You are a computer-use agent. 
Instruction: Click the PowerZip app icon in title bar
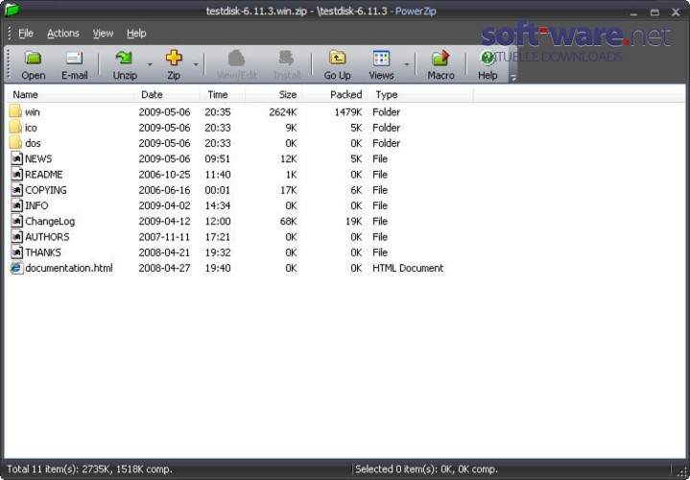[12, 10]
